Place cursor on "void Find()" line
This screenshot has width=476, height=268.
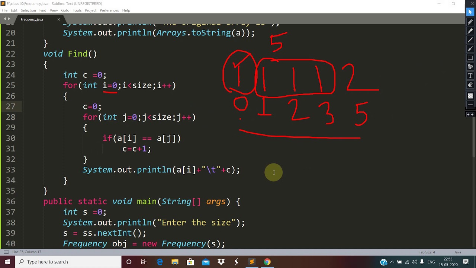point(70,54)
